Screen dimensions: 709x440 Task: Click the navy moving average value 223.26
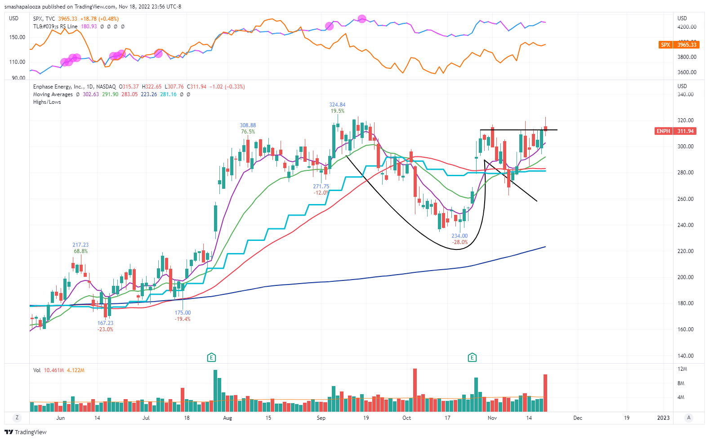click(x=149, y=94)
